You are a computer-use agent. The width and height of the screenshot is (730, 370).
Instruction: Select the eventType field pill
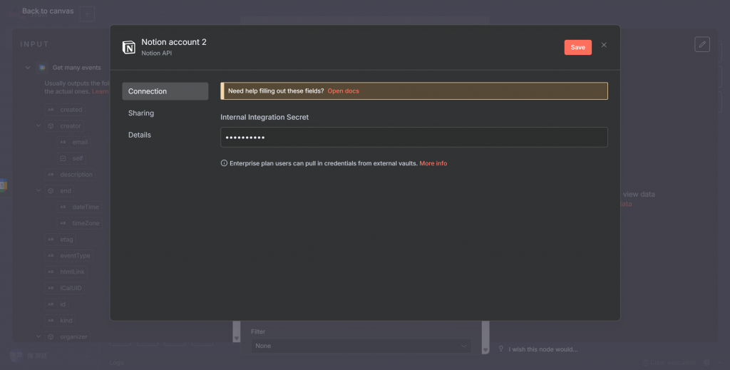click(x=69, y=255)
